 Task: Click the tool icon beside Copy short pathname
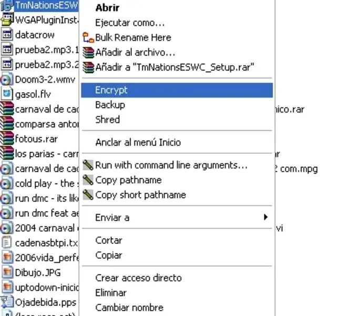[88, 195]
